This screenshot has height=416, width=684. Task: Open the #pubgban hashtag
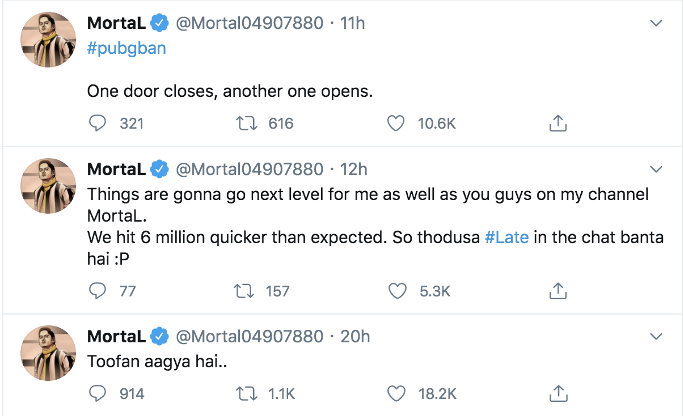click(126, 48)
